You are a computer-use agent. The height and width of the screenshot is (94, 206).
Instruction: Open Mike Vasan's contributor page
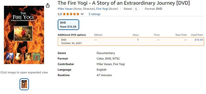click(65, 9)
